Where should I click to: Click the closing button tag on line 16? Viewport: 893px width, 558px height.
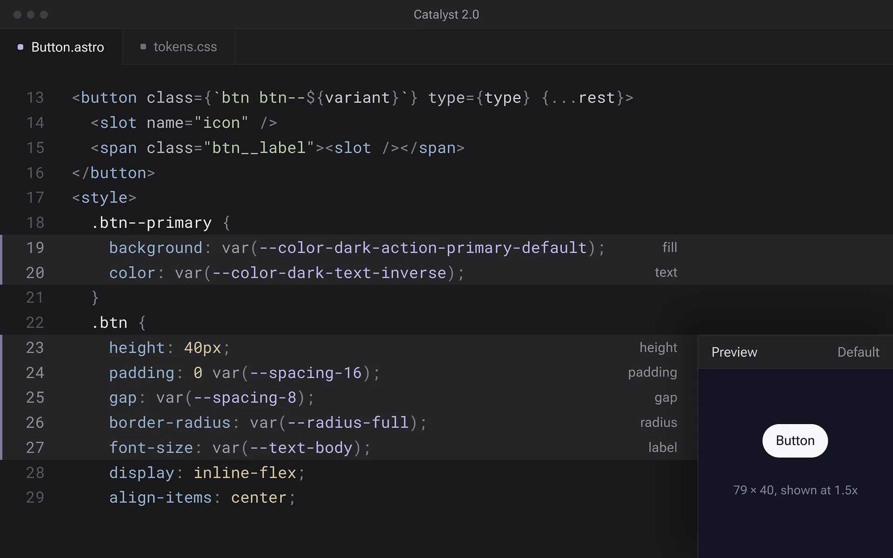[113, 173]
